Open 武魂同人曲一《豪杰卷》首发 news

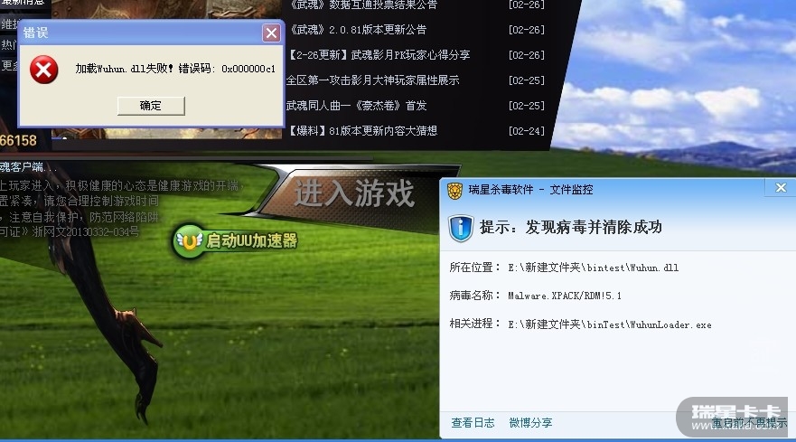pyautogui.click(x=356, y=106)
